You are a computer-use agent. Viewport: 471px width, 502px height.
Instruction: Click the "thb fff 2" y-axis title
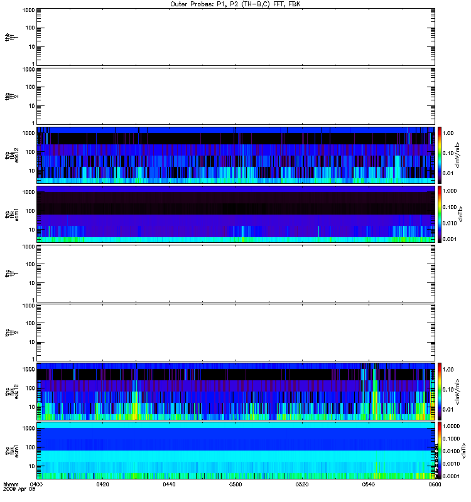coord(12,96)
